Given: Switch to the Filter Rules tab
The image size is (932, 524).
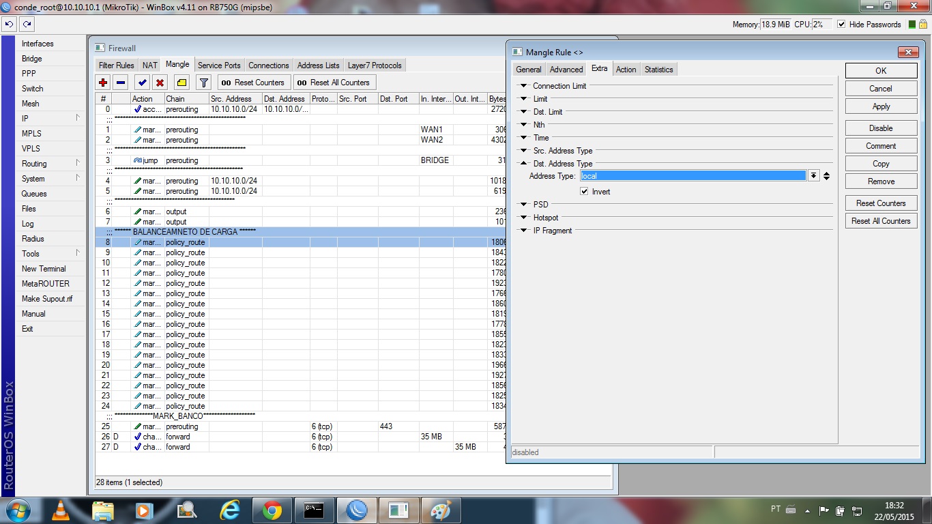Looking at the screenshot, I should (117, 65).
